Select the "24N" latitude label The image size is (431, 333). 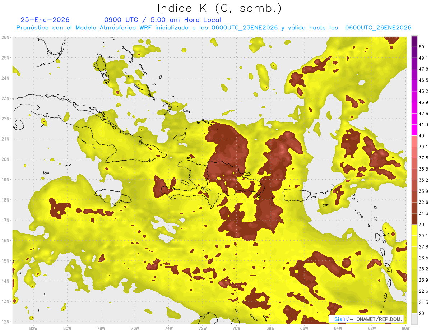(x=5, y=78)
